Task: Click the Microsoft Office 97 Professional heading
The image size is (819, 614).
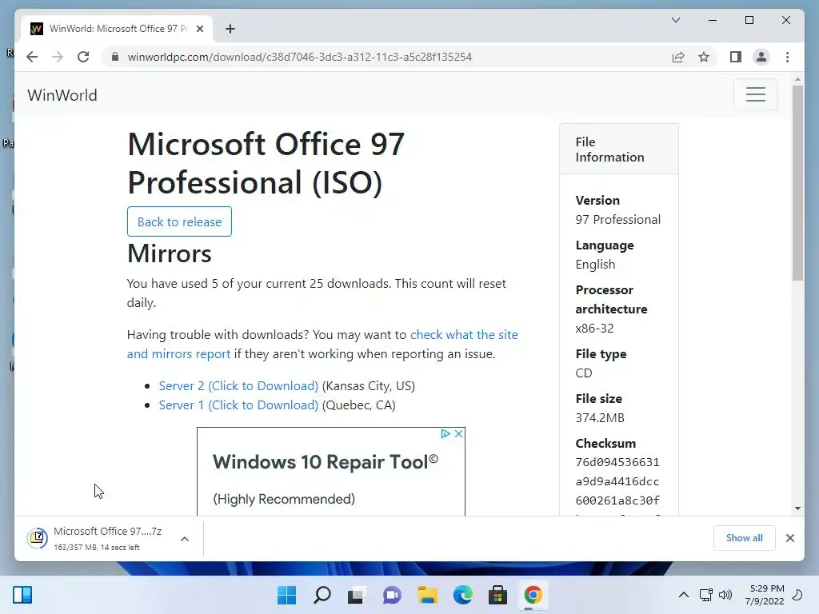Action: coord(266,163)
